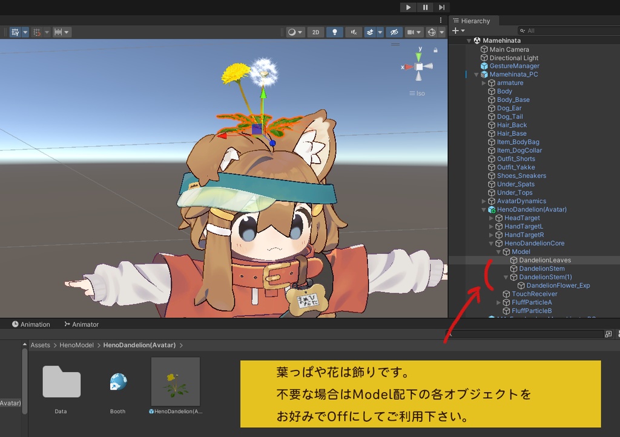Open the grid snapping dropdown arrow
Image resolution: width=620 pixels, height=437 pixels.
pyautogui.click(x=25, y=32)
